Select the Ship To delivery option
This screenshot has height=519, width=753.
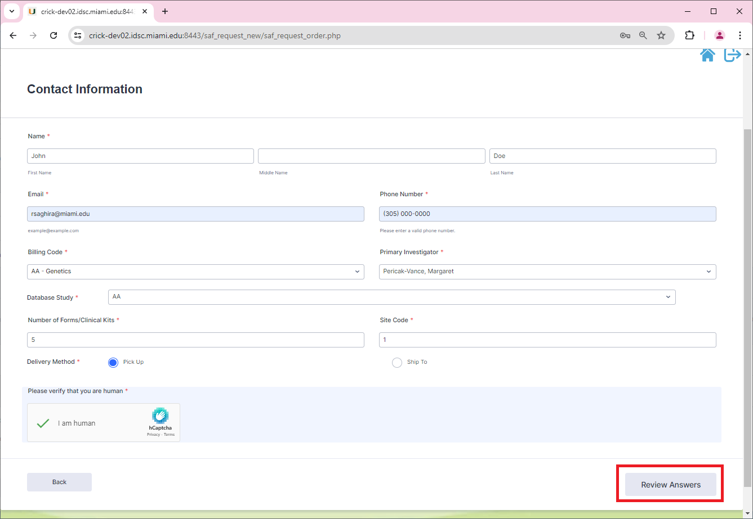397,362
